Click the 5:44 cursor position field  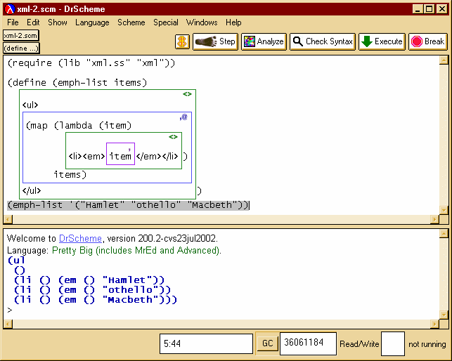pos(206,343)
